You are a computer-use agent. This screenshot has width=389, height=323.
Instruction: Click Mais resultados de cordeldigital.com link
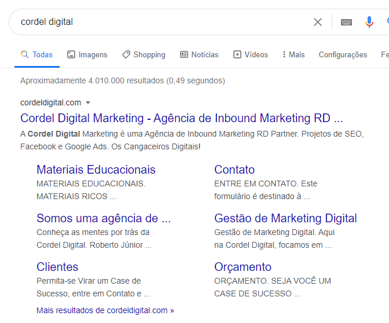[x=105, y=310]
